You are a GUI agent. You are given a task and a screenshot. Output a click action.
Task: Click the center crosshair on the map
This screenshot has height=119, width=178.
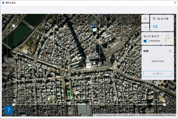(x=89, y=65)
